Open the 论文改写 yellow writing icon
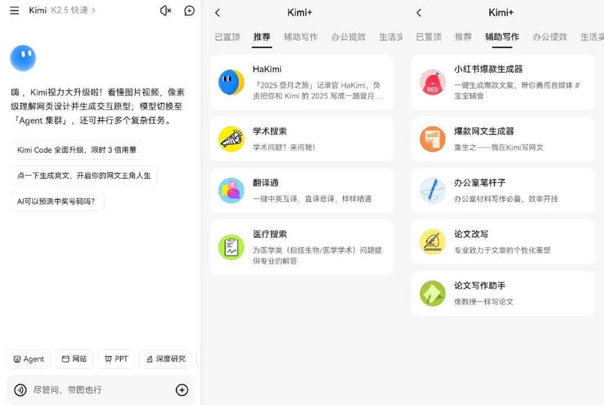The width and height of the screenshot is (604, 405). 432,242
